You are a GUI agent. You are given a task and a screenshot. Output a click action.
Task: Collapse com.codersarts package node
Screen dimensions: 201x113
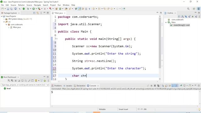pyautogui.click(x=6, y=24)
